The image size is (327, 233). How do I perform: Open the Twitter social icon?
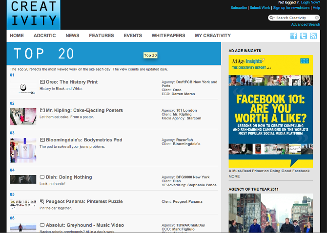(304, 36)
